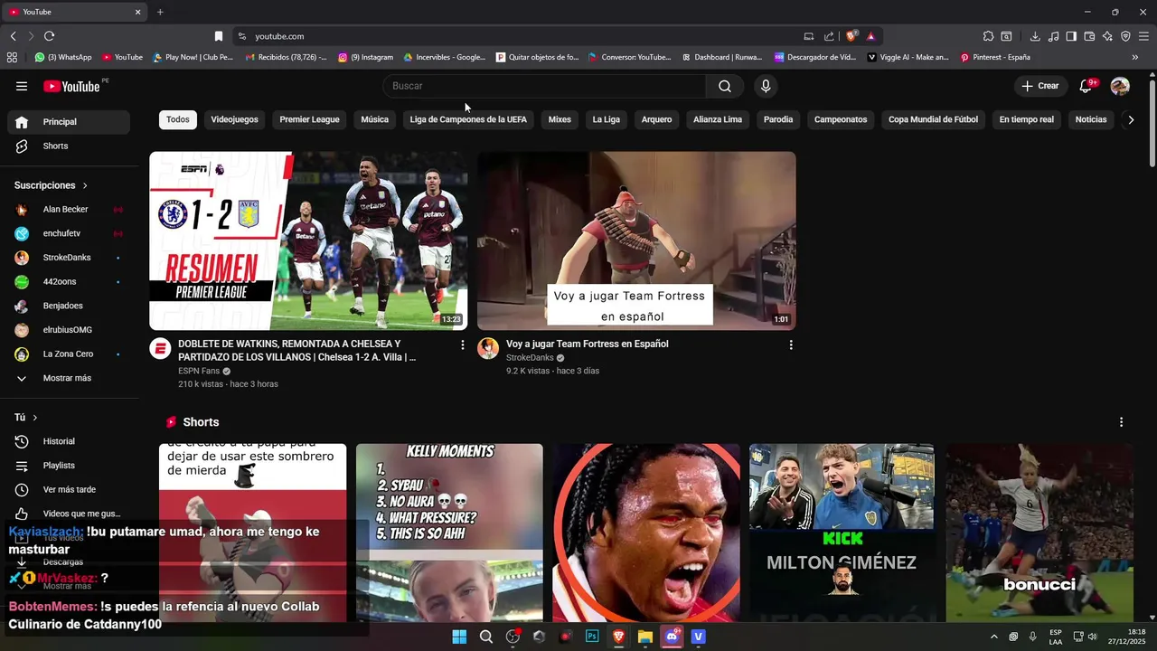Click the Brave Shields icon
The height and width of the screenshot is (651, 1157).
(x=851, y=36)
